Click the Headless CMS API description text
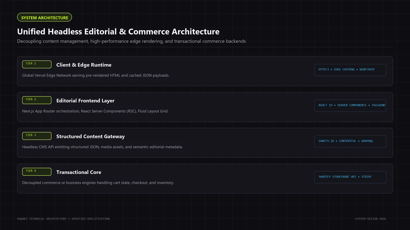The width and height of the screenshot is (410, 230). pyautogui.click(x=102, y=147)
